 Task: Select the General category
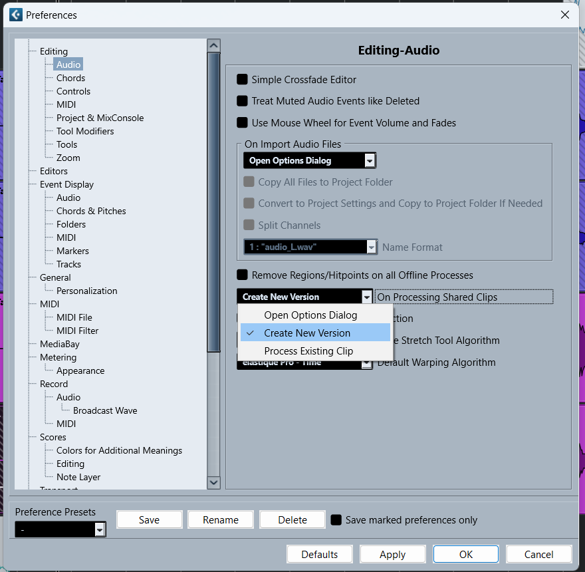click(55, 277)
